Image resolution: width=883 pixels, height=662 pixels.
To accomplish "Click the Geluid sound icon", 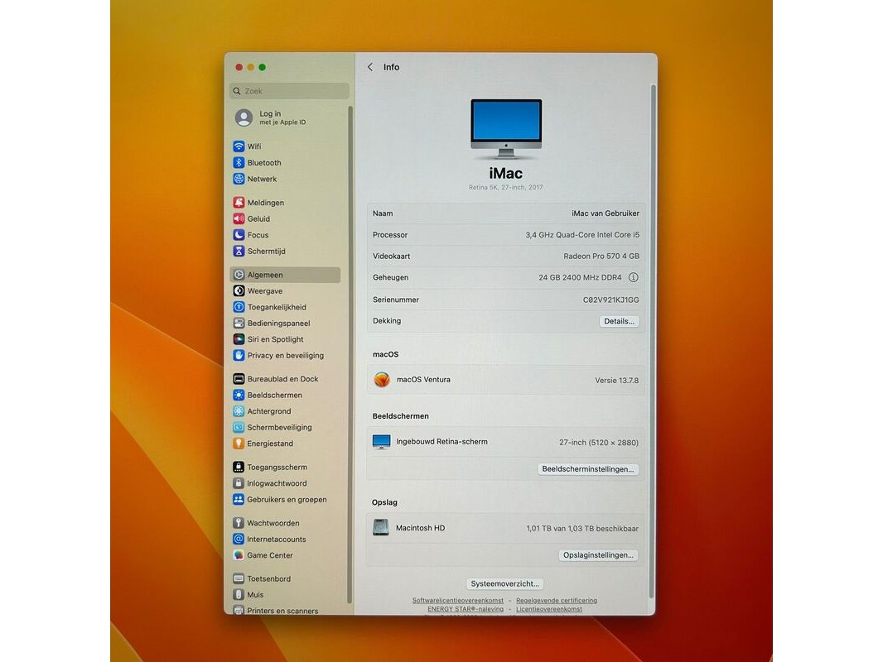I will (x=239, y=219).
